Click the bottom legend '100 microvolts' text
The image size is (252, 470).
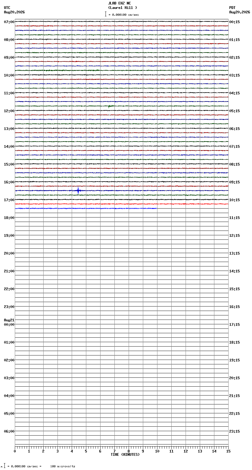[63, 466]
